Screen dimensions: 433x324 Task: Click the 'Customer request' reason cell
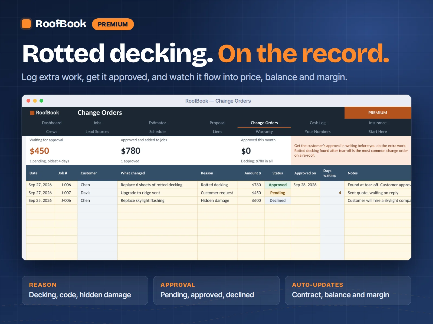tap(218, 193)
